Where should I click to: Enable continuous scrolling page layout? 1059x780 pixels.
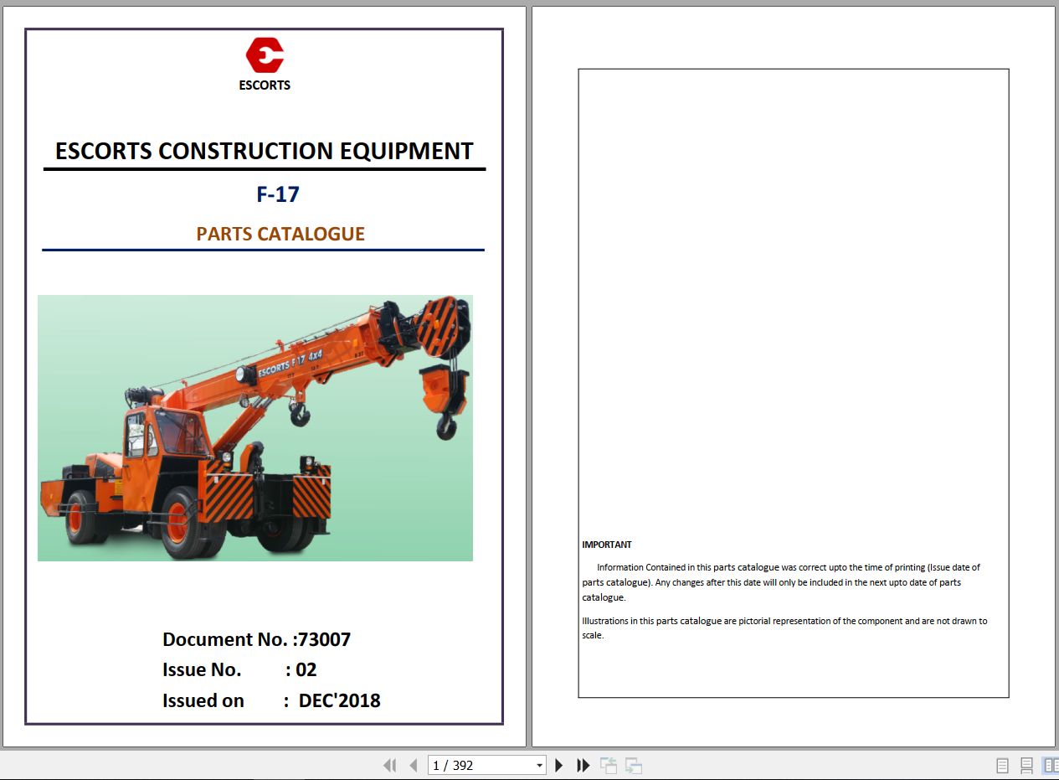[1026, 765]
